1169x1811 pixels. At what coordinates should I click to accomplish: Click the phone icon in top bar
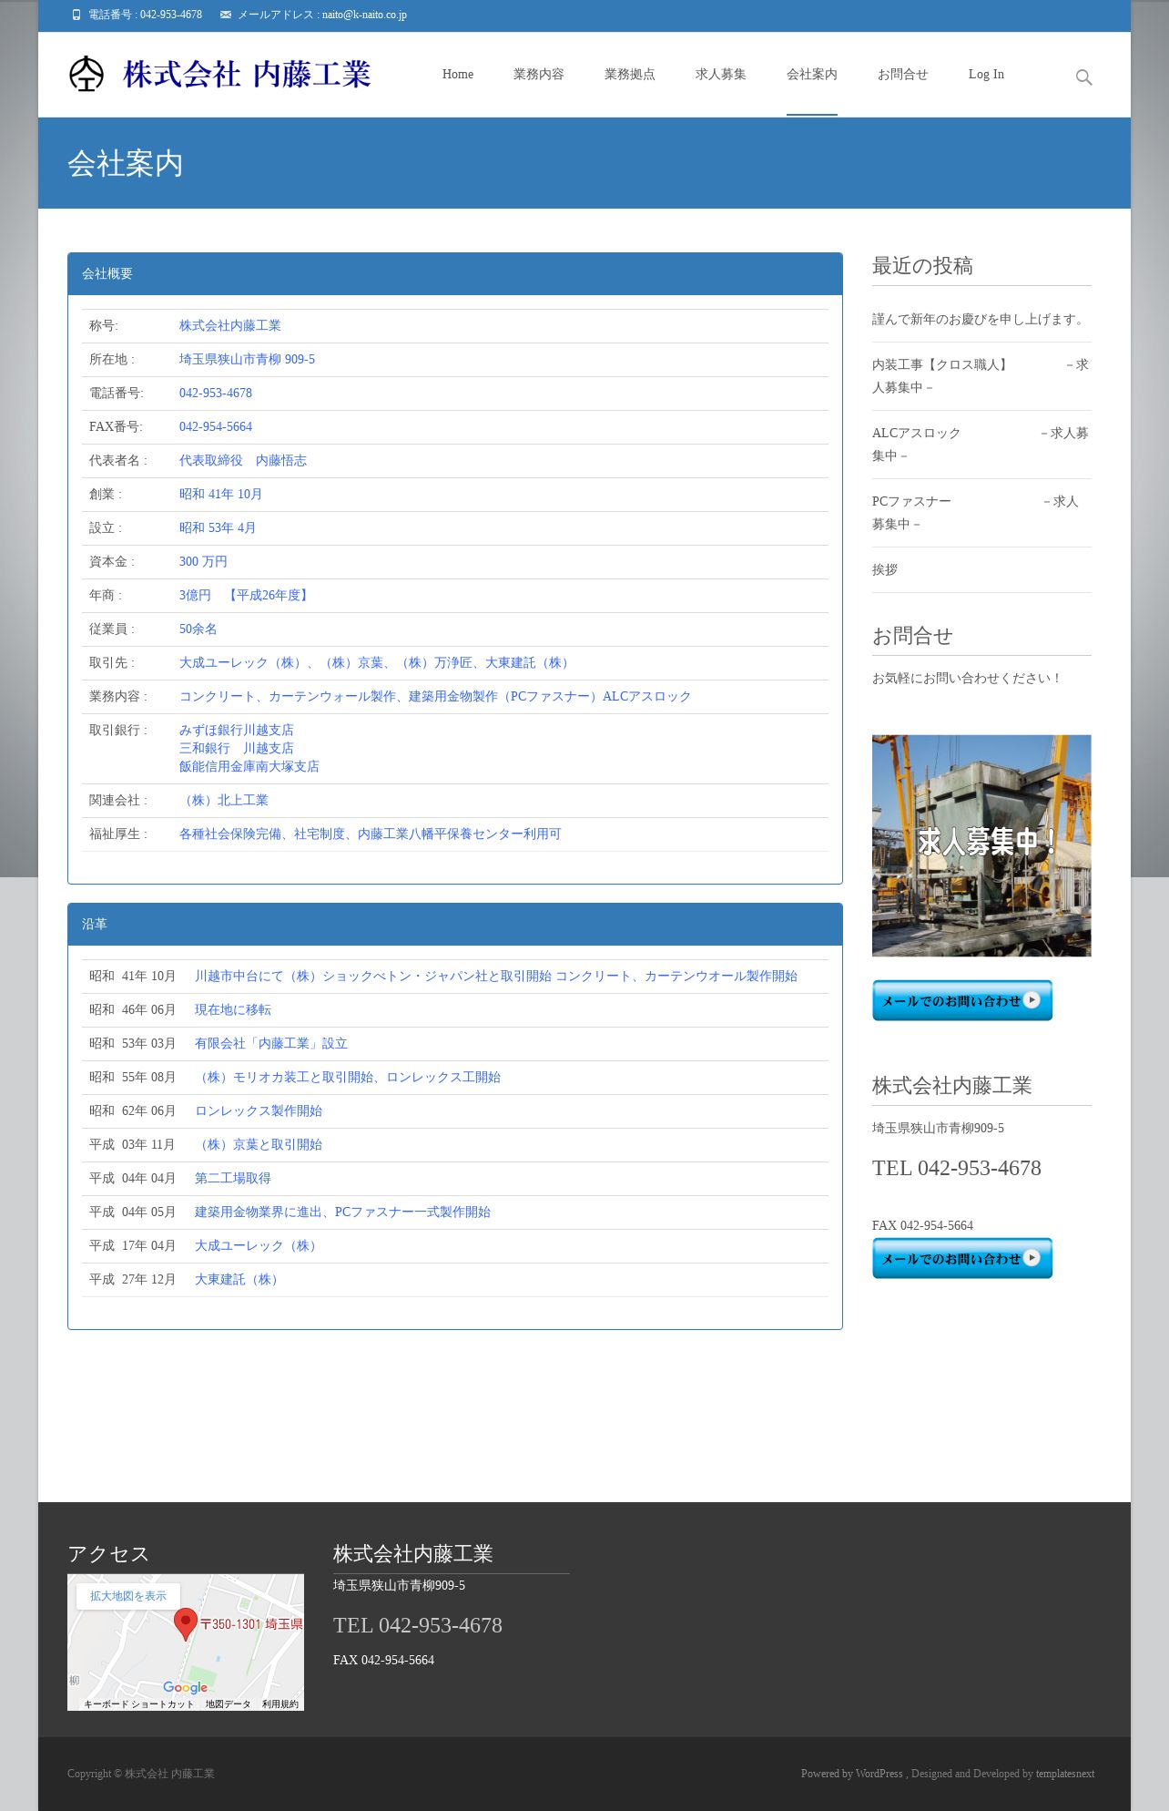coord(76,15)
